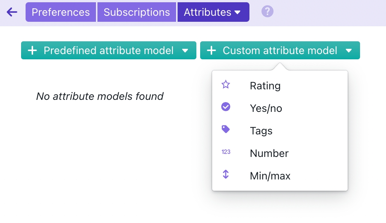The height and width of the screenshot is (223, 386).
Task: Click the plus icon on Predefined attribute model
Action: pos(33,50)
